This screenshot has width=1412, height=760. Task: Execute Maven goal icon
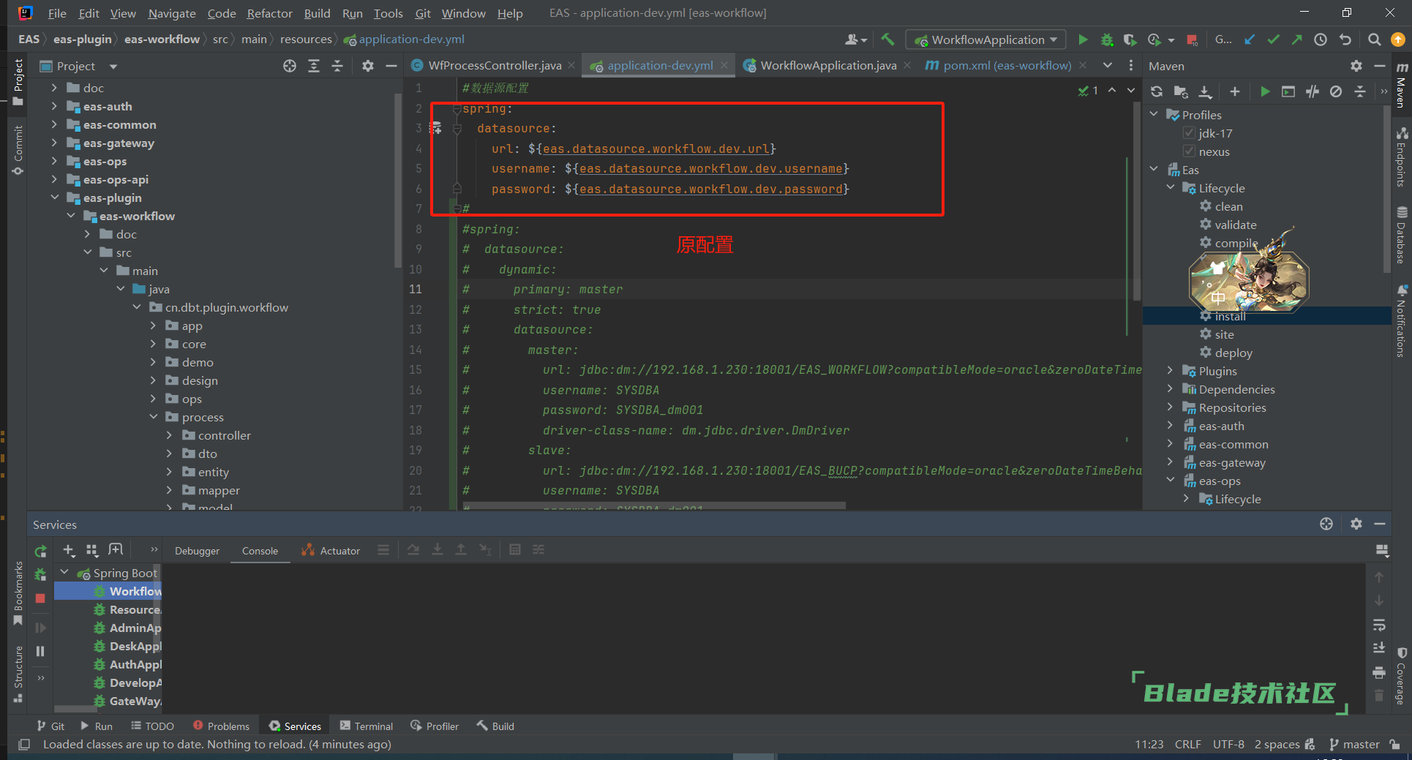pyautogui.click(x=1288, y=91)
